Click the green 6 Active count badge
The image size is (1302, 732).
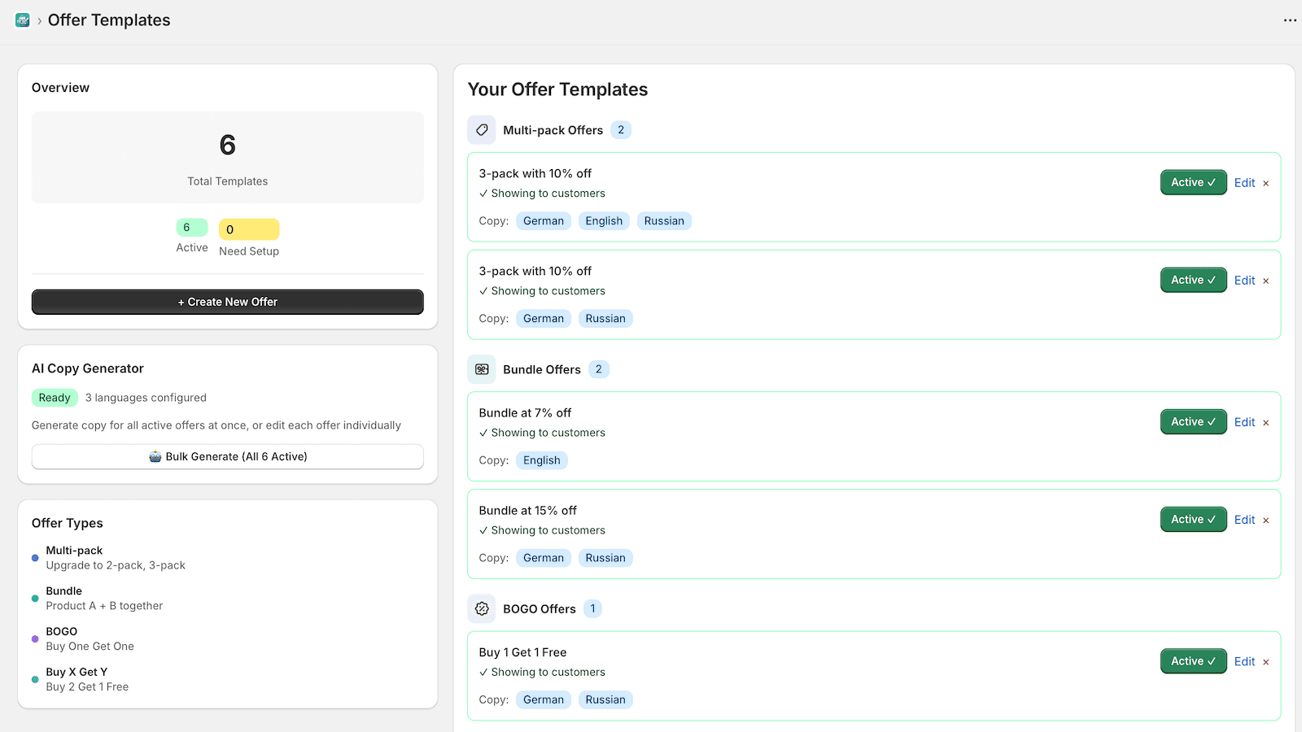pos(191,227)
